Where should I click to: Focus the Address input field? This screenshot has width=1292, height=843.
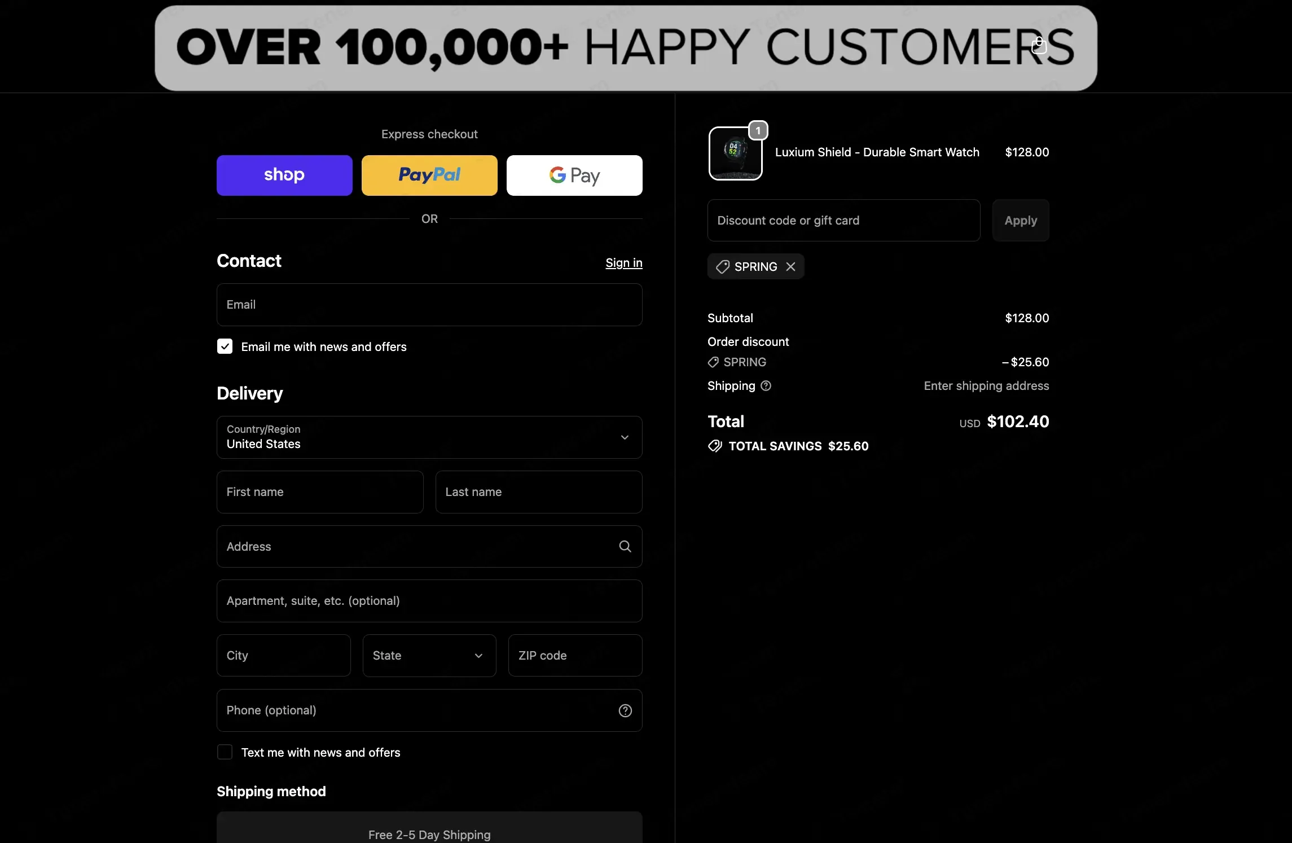[429, 546]
